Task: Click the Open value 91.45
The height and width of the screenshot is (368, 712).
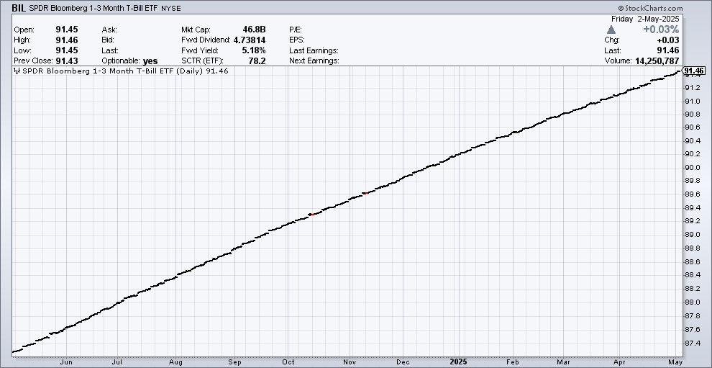Action: [x=67, y=30]
